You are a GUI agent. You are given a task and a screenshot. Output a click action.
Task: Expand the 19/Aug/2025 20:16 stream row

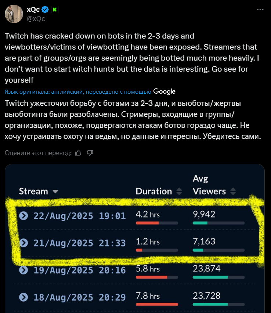[24, 270]
